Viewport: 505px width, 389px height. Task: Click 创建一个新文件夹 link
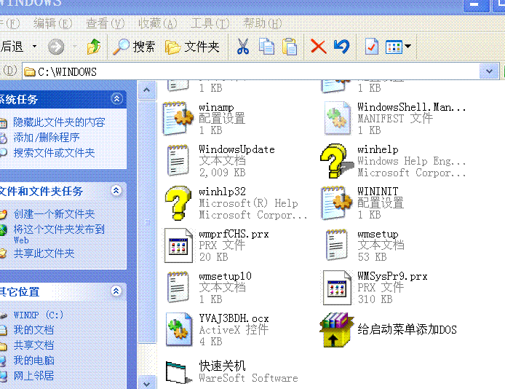click(54, 214)
